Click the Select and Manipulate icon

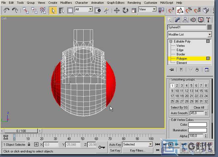click(106, 11)
